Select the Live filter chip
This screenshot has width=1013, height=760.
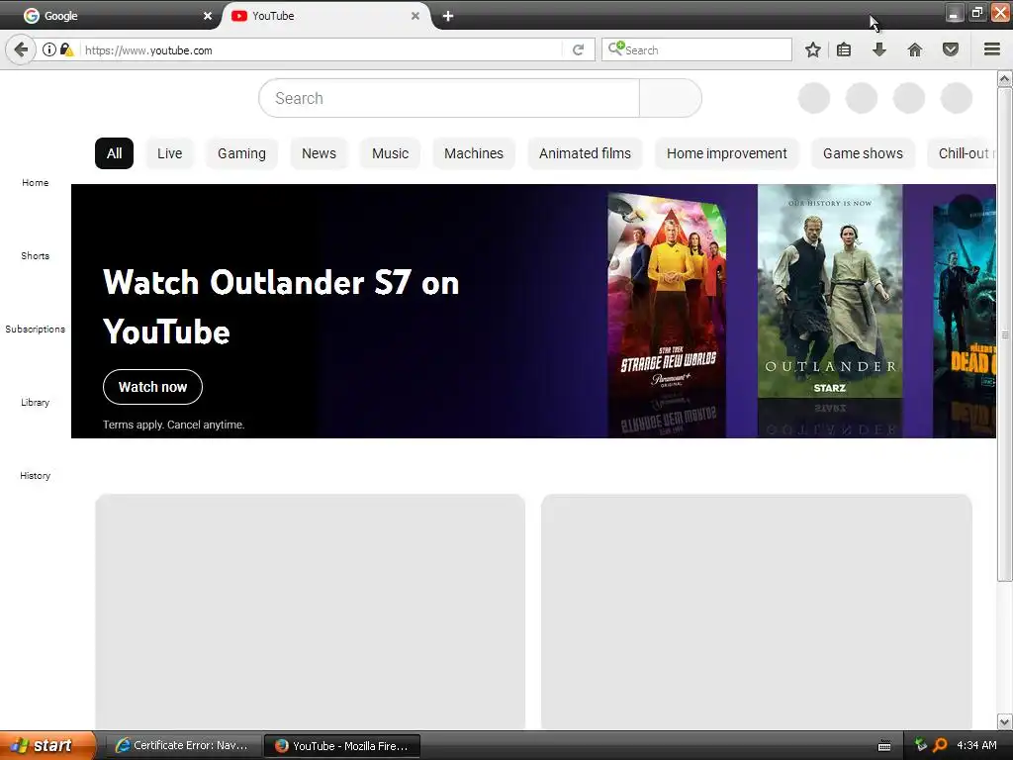point(170,153)
